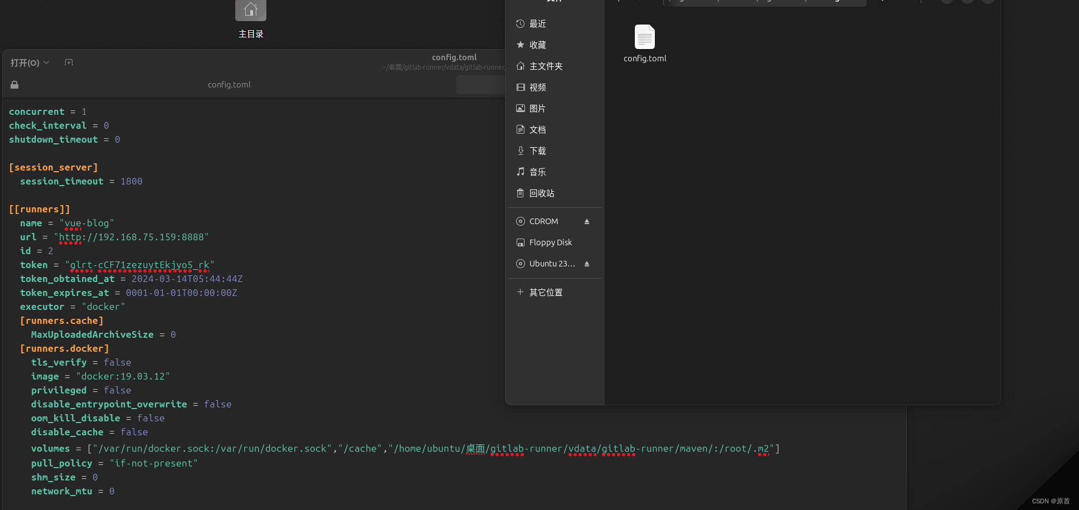Eject the Ubuntu 23… volume
The height and width of the screenshot is (510, 1079).
(587, 264)
